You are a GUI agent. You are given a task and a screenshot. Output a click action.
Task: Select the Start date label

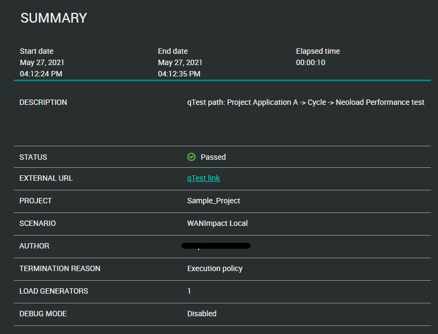(x=36, y=51)
